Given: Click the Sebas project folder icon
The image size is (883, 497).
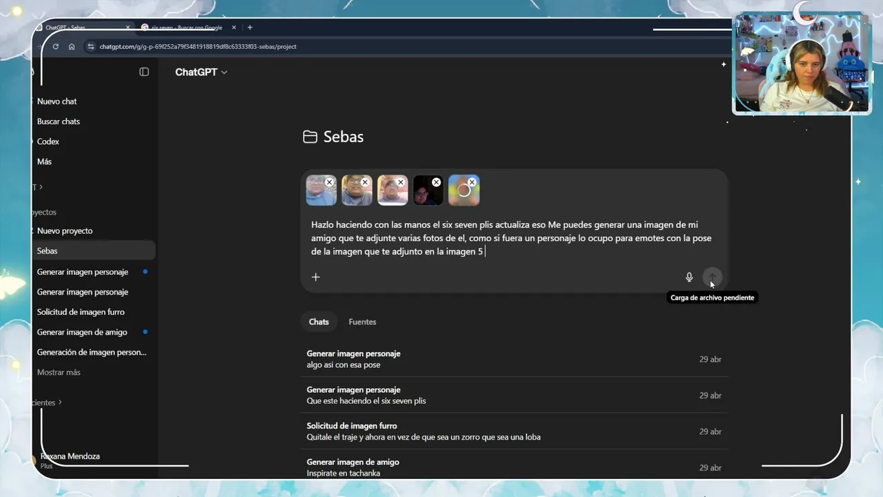Looking at the screenshot, I should pyautogui.click(x=310, y=137).
